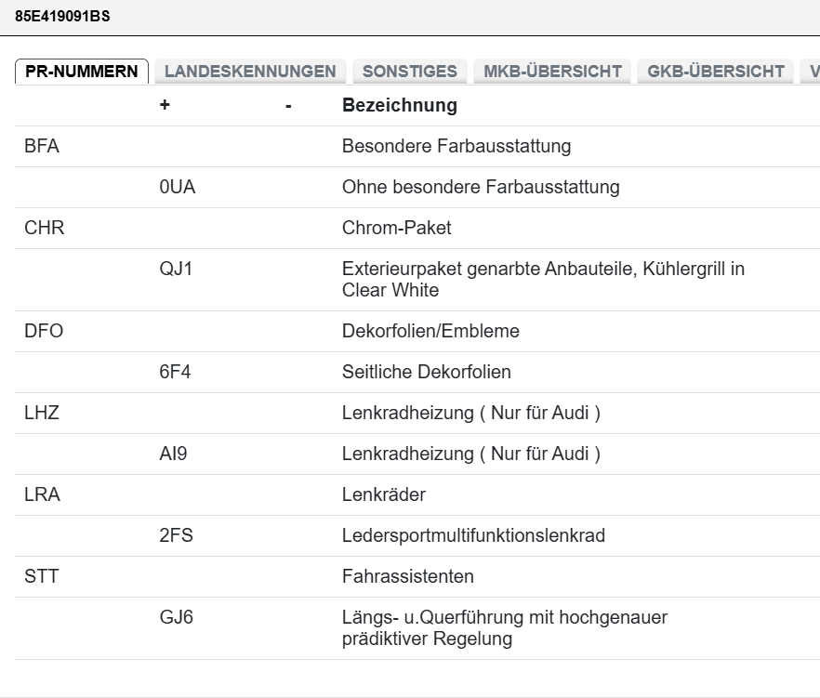Switch to the PR-NUMMERN tab

82,72
